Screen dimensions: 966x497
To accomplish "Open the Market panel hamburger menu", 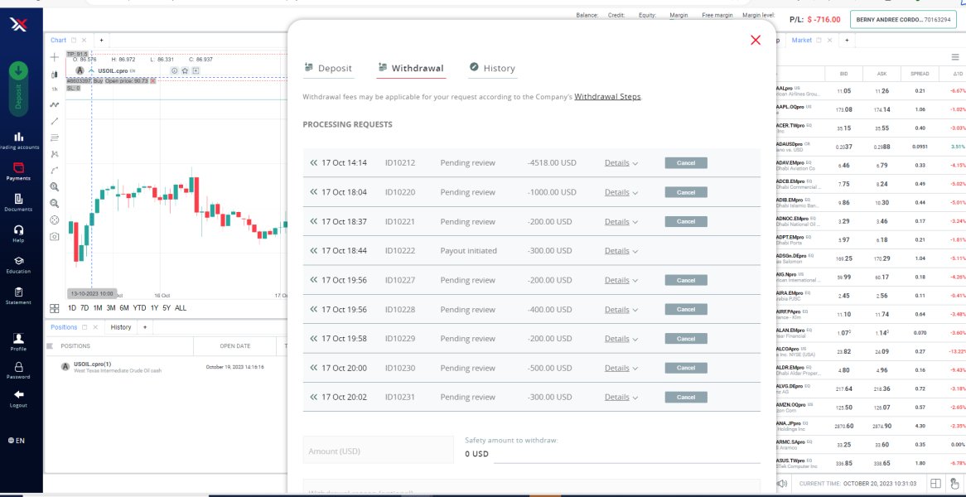I will tap(955, 57).
